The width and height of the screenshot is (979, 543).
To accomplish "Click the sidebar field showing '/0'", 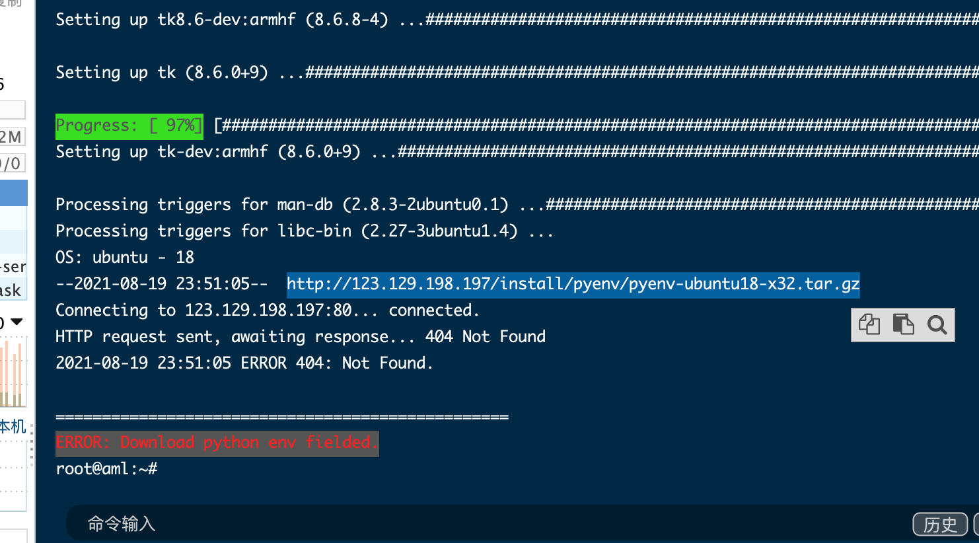I will tap(12, 163).
